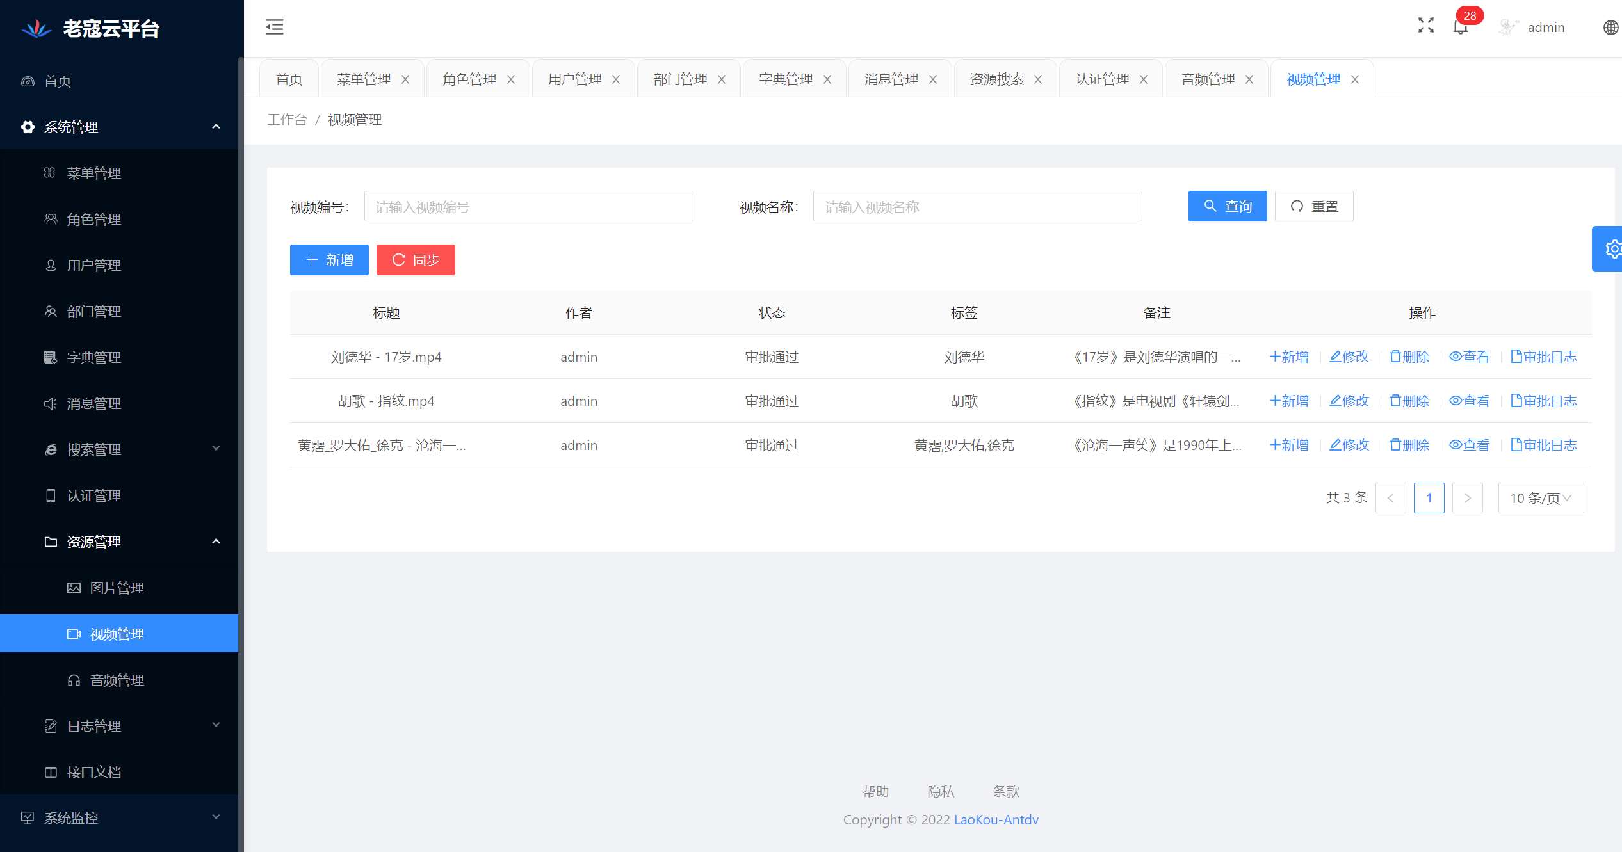Delete the 刘德华 - 17岁.mp4 video entry
This screenshot has height=852, width=1622.
[1409, 357]
